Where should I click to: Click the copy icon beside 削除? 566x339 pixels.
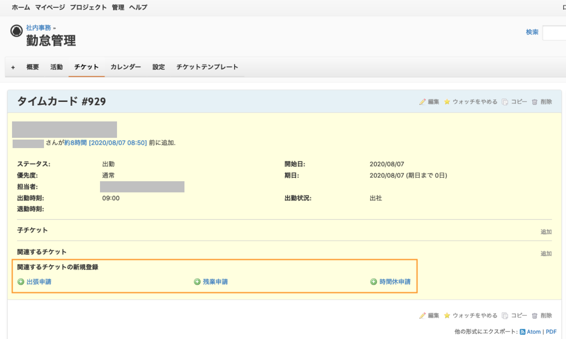(x=505, y=102)
